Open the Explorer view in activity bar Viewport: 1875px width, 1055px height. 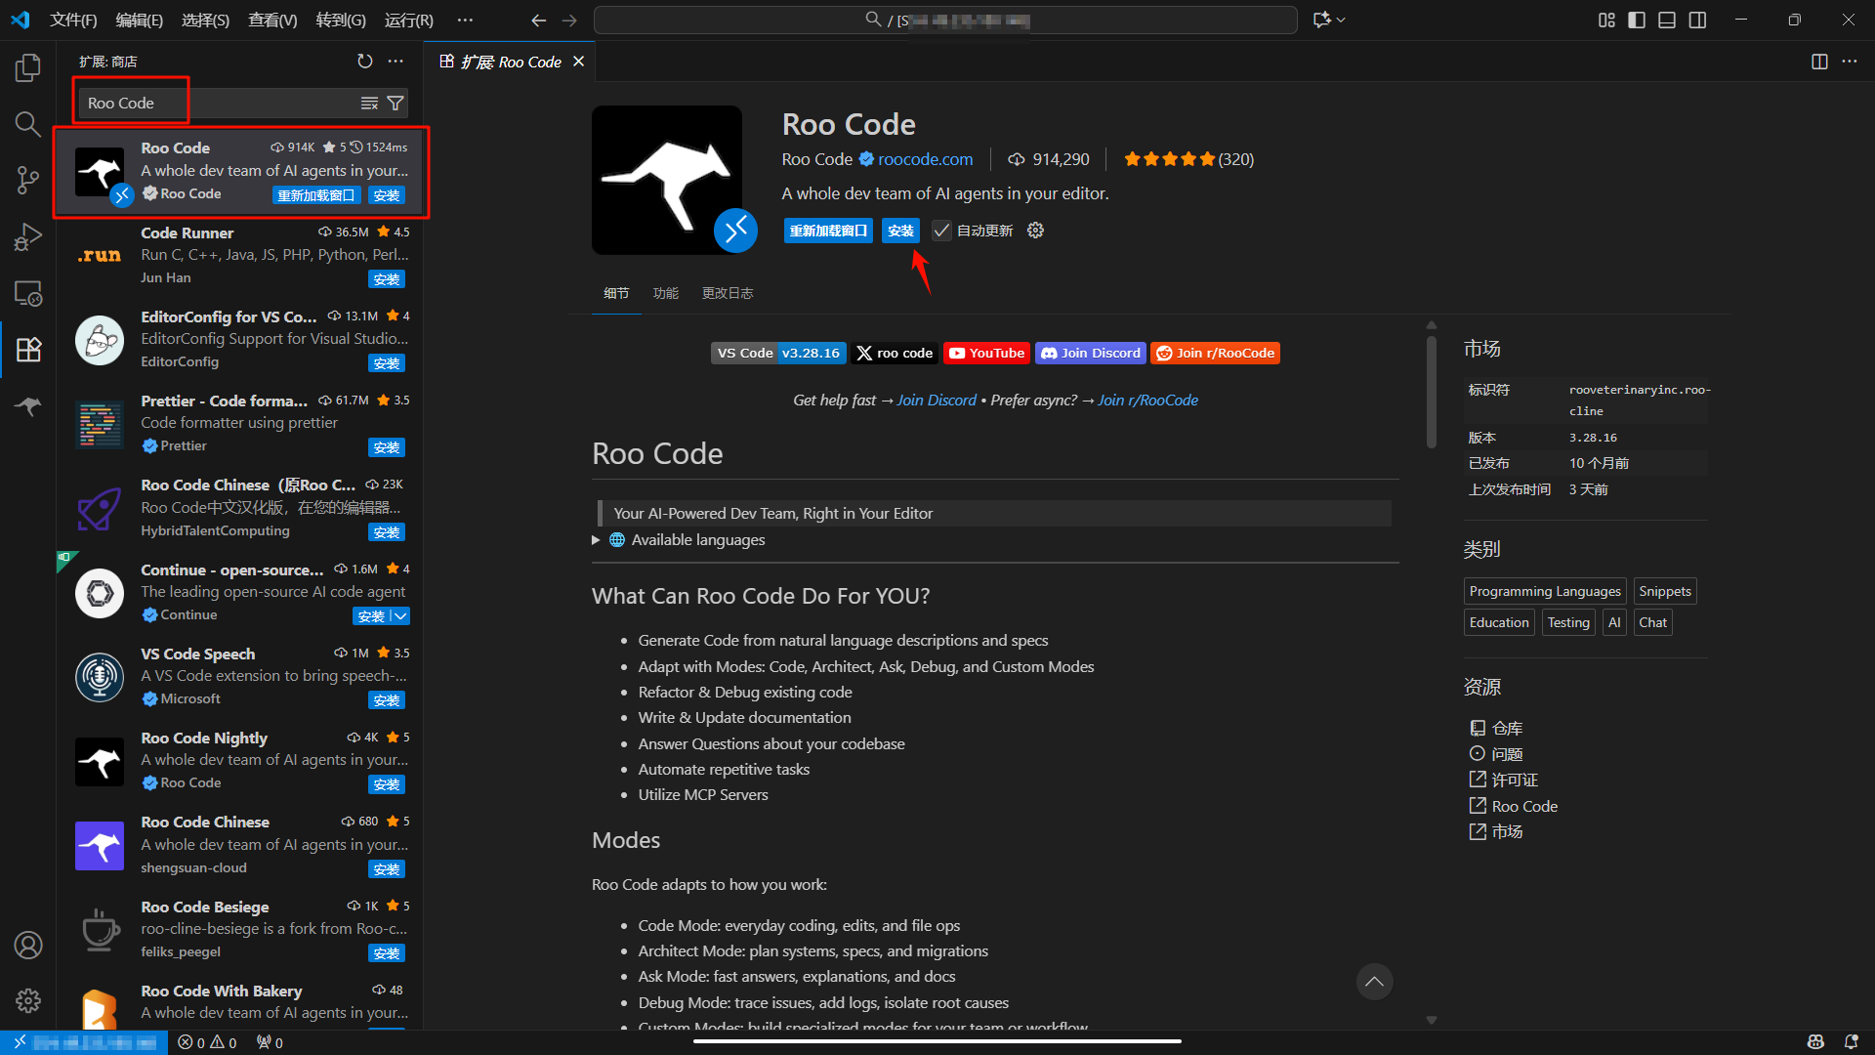(x=28, y=67)
